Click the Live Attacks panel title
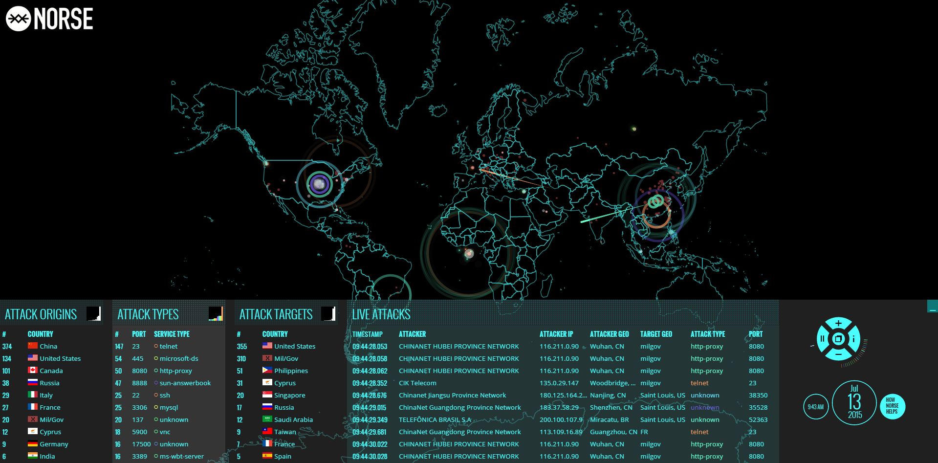 [381, 314]
